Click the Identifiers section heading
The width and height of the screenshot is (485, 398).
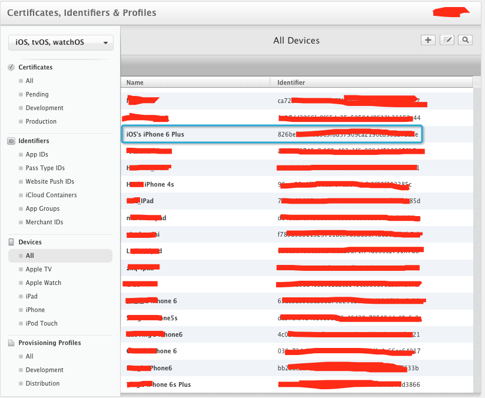coord(34,141)
